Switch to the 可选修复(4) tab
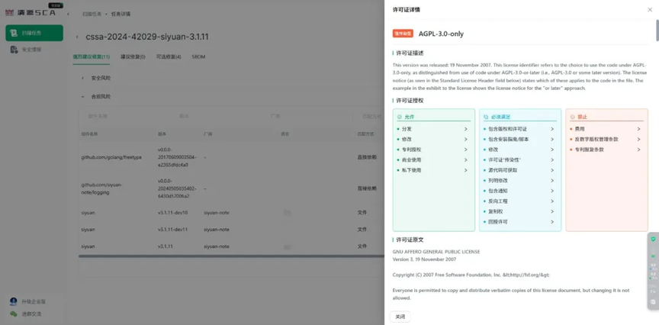Viewport: 659px width, 325px height. tap(169, 56)
